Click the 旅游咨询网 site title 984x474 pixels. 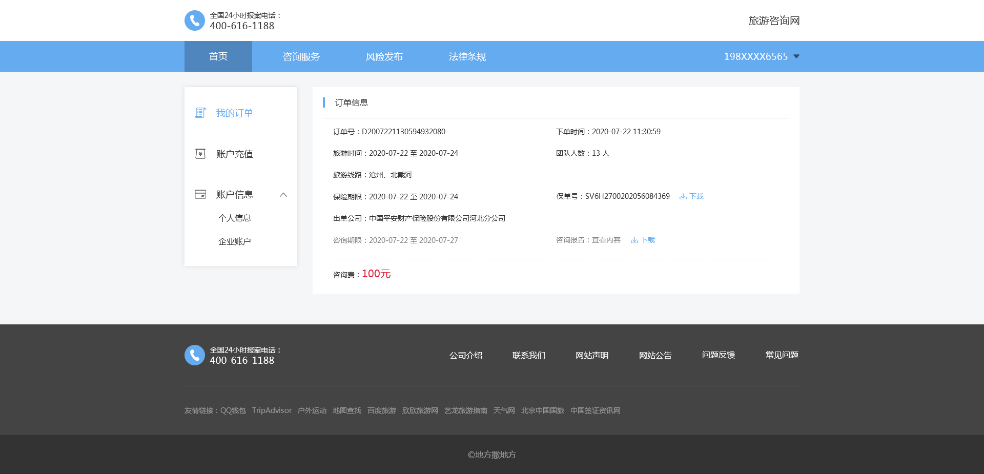[774, 20]
